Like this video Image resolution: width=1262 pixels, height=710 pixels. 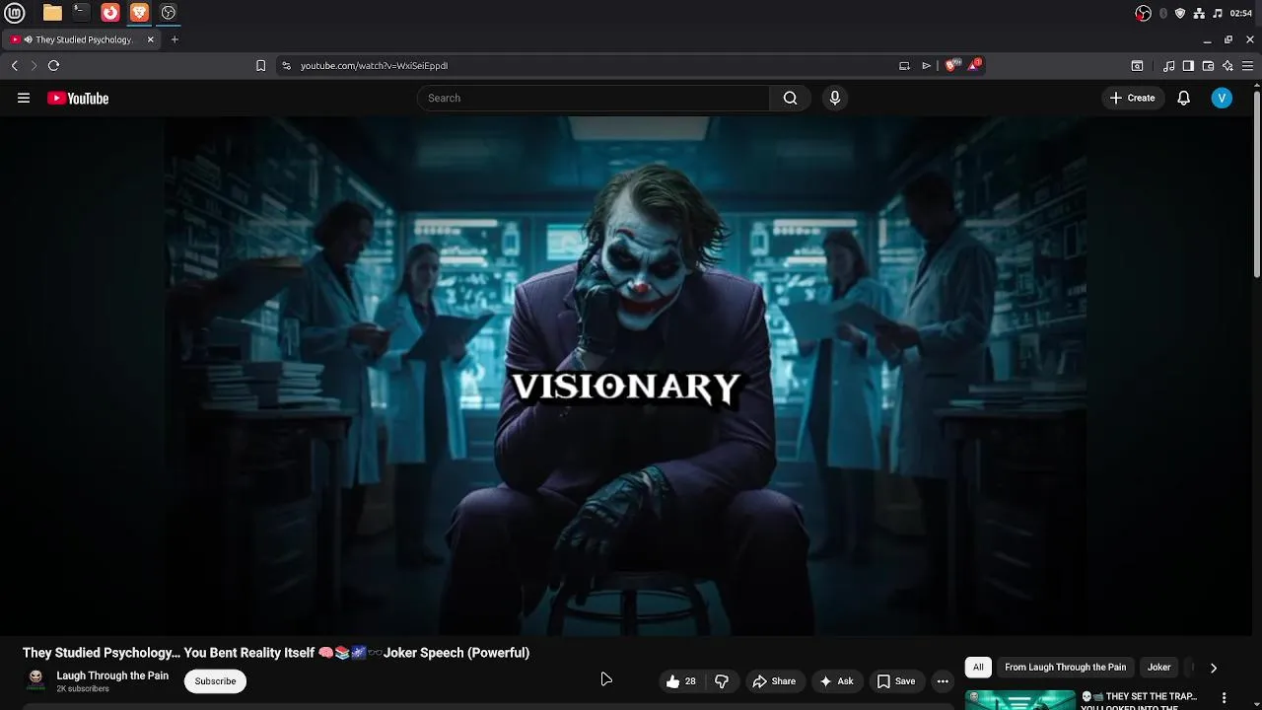click(681, 681)
